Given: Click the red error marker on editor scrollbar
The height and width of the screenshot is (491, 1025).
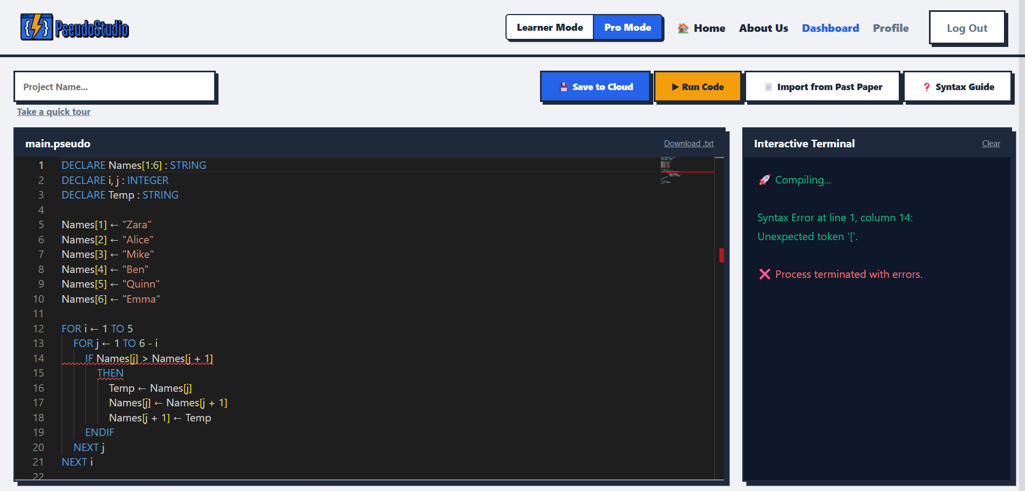Looking at the screenshot, I should tap(721, 255).
